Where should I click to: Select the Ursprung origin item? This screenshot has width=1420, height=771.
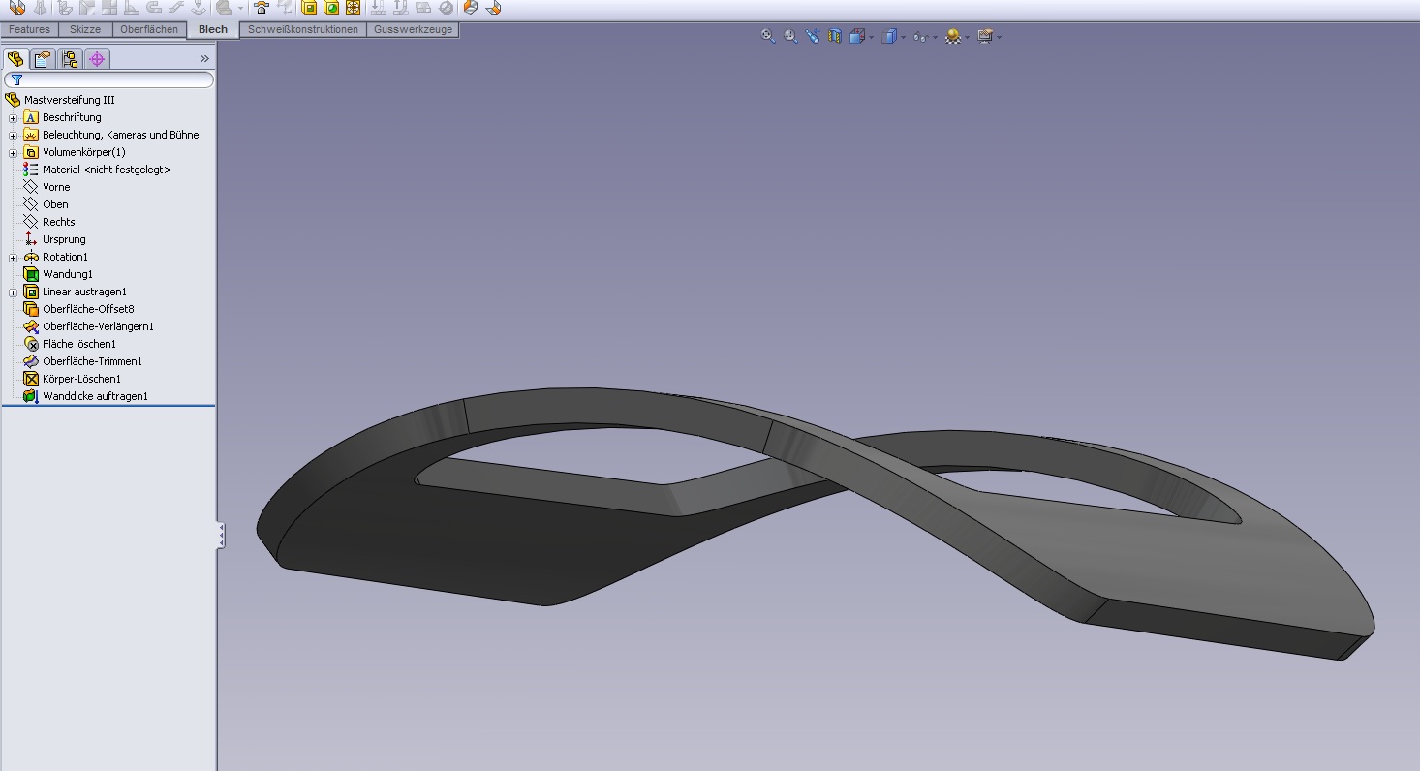tap(64, 239)
